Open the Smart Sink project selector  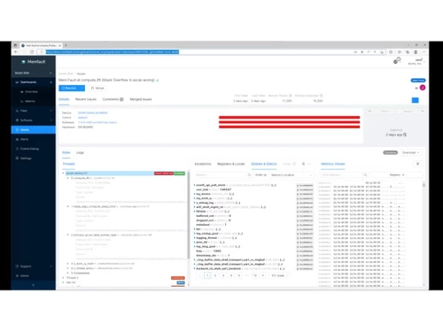(x=34, y=73)
